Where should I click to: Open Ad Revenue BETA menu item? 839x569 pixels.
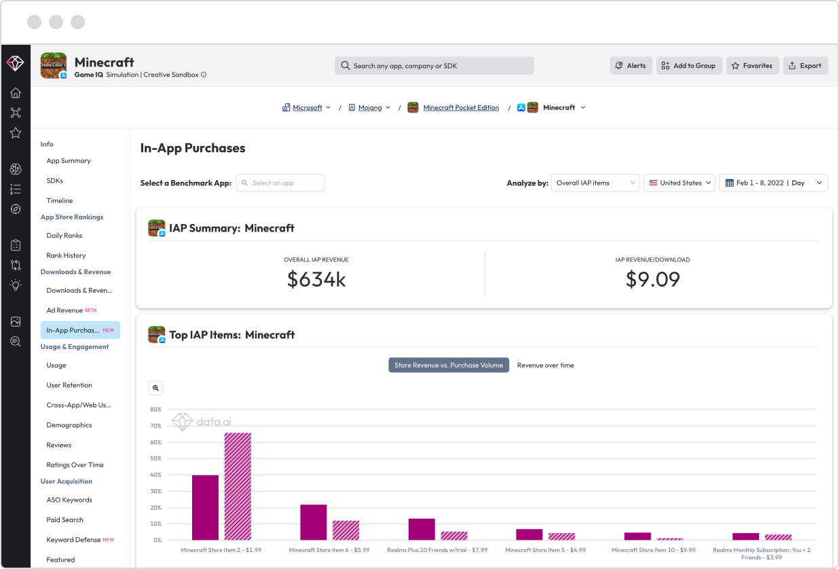pos(72,310)
